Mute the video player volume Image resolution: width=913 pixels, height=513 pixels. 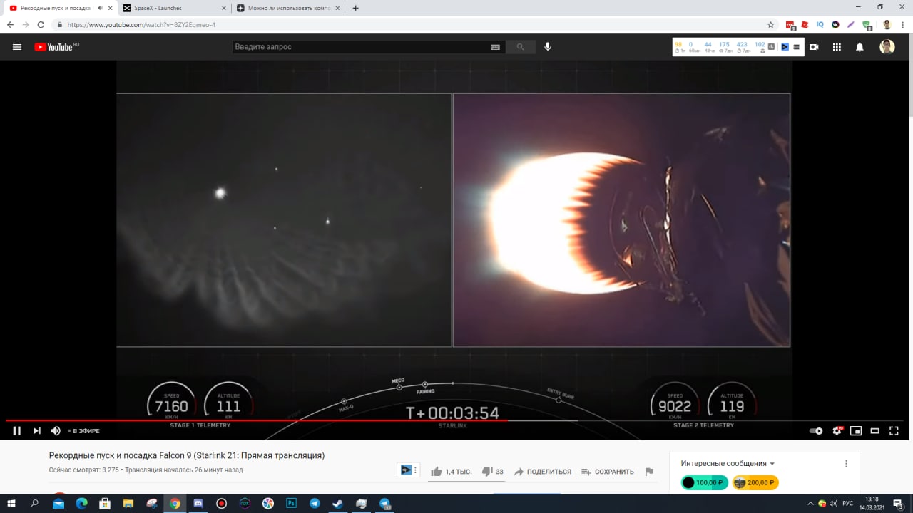[56, 430]
